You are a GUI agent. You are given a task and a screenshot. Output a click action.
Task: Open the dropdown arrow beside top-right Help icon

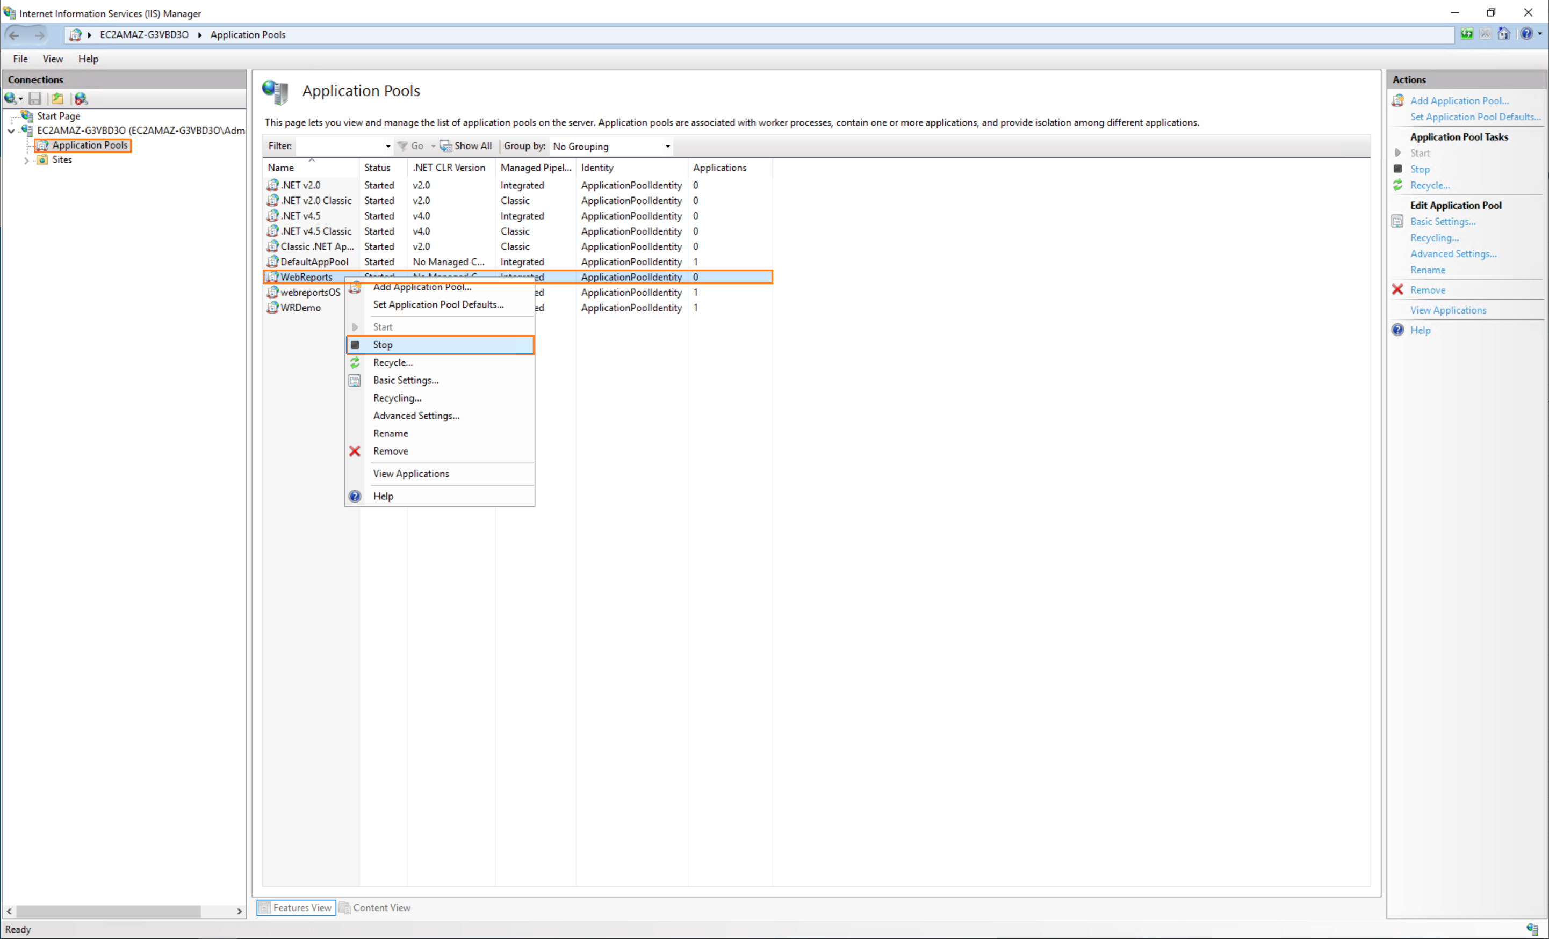1539,34
